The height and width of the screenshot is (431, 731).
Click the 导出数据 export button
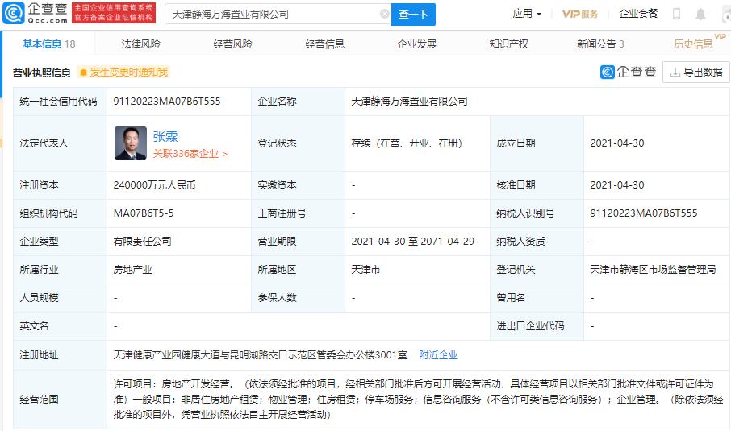coord(696,73)
